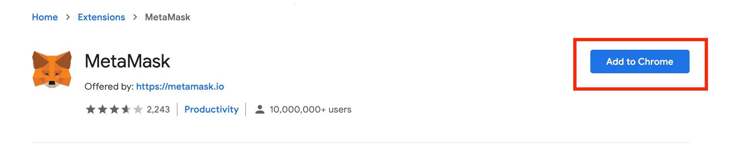Select the second rating star

[102, 109]
